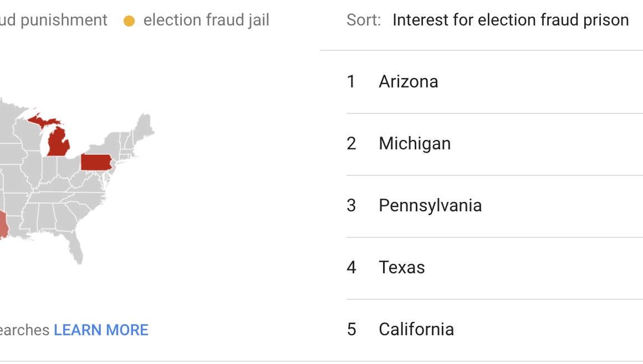Choose Texas in the ranked list
The height and width of the screenshot is (364, 643).
tap(402, 268)
